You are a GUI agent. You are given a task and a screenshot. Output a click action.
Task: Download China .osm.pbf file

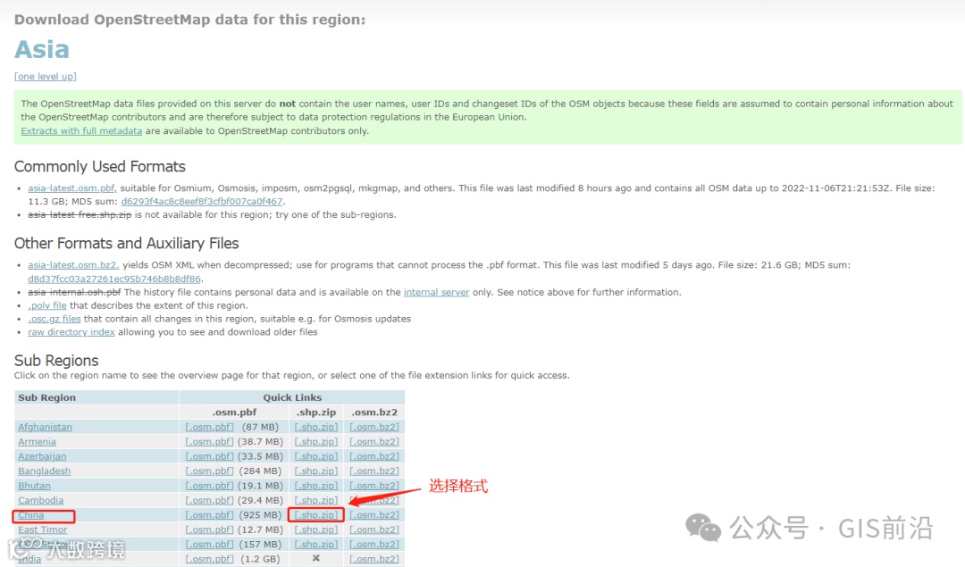coord(210,515)
